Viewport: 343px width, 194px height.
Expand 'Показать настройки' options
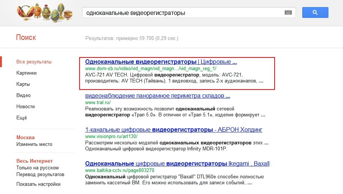(x=38, y=184)
